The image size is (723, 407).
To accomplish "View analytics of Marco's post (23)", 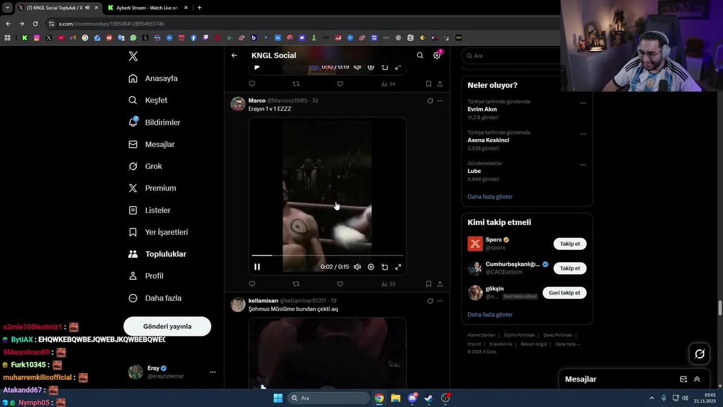I will (388, 284).
